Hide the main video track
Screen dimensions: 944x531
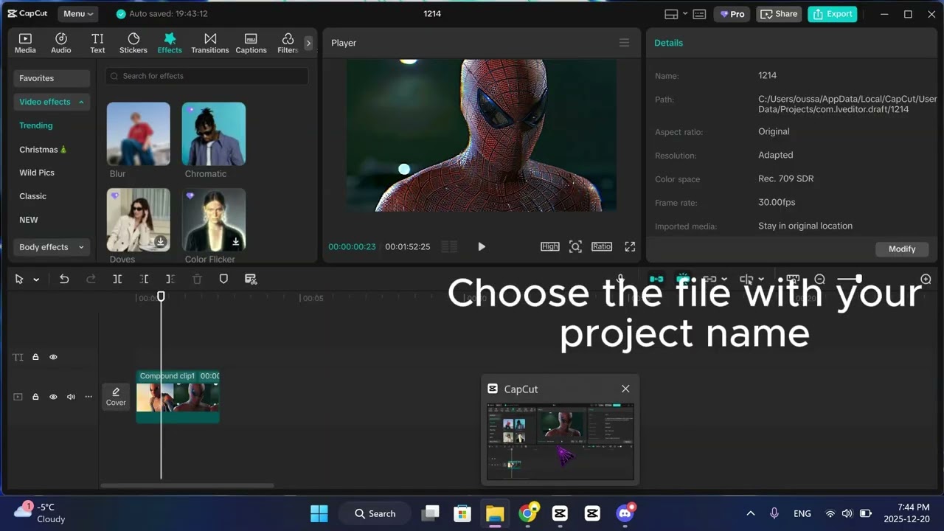(x=53, y=397)
